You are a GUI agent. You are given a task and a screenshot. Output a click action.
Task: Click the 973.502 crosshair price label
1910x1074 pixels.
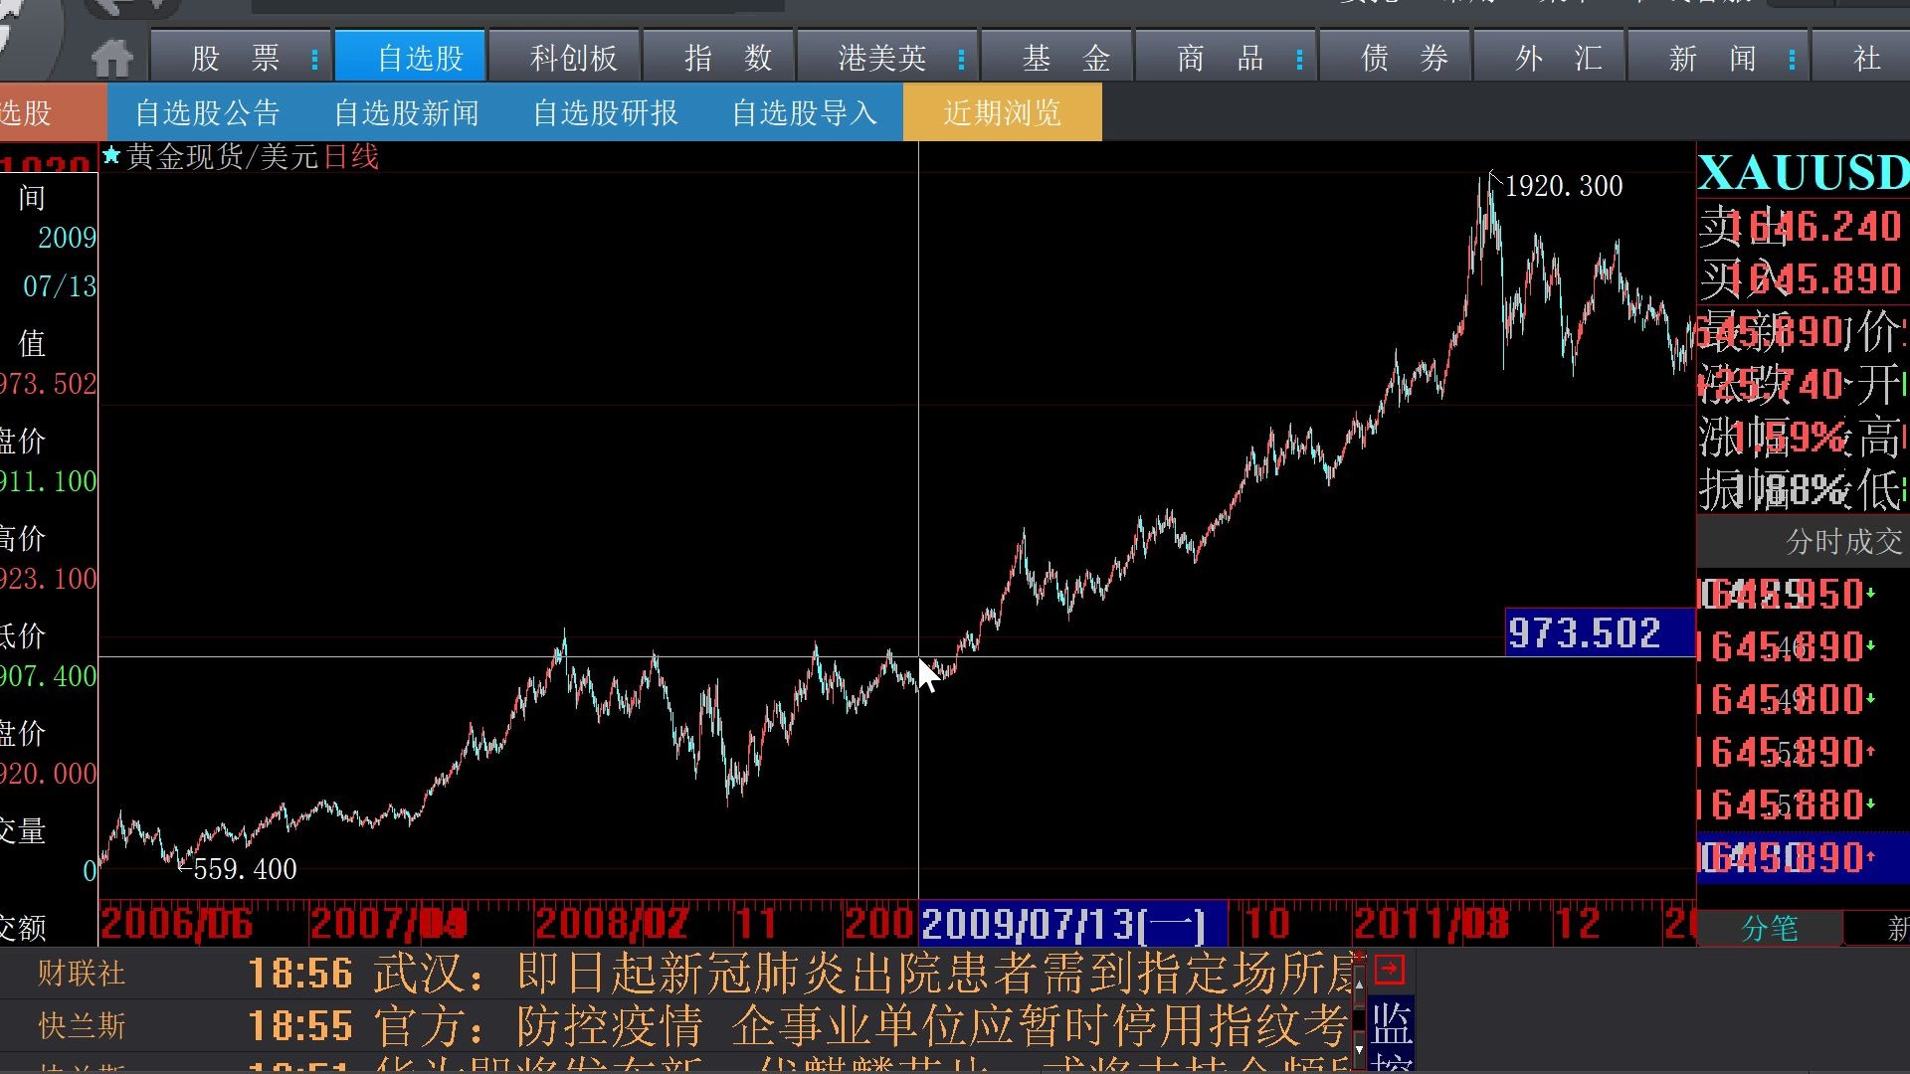(1600, 632)
